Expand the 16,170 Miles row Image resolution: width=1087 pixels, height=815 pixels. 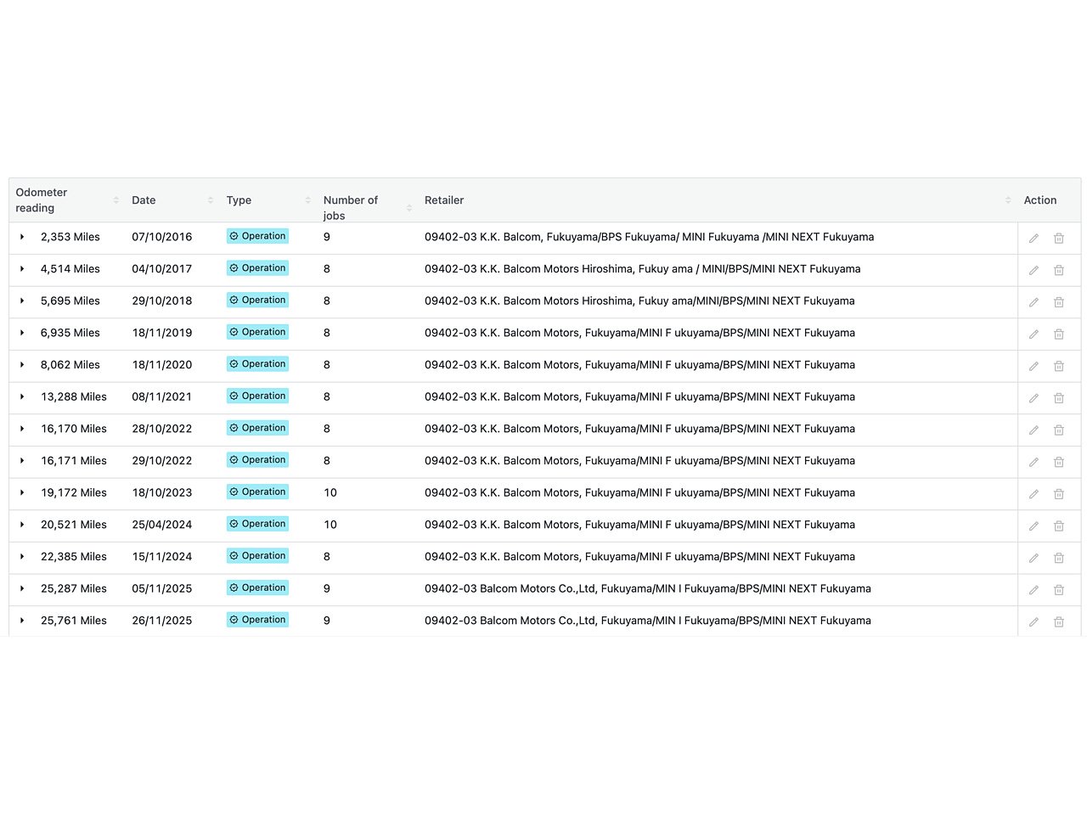pyautogui.click(x=22, y=429)
